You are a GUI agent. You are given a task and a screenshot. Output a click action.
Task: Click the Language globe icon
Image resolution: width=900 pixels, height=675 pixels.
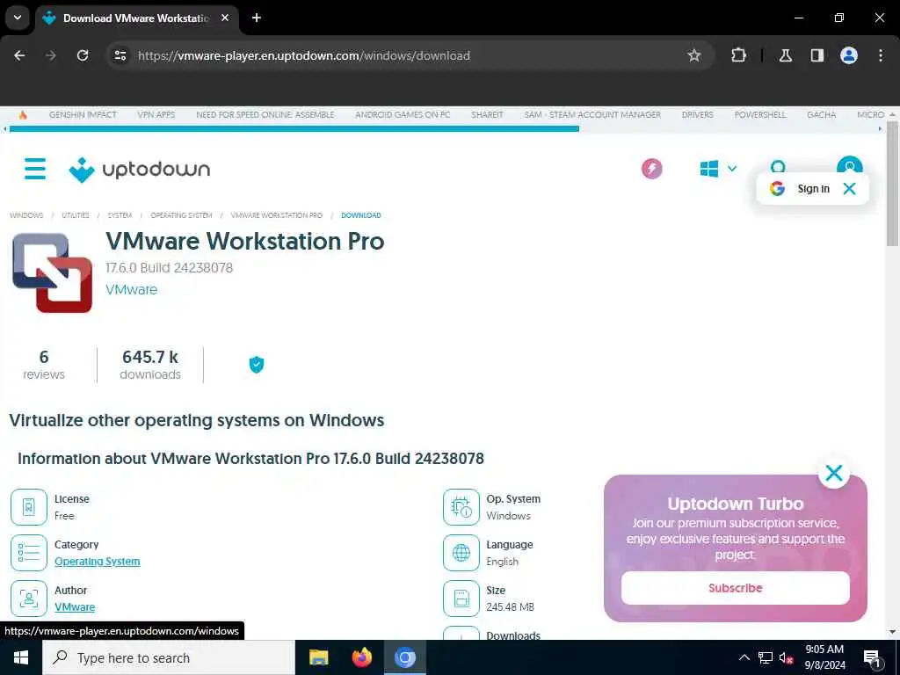(461, 552)
